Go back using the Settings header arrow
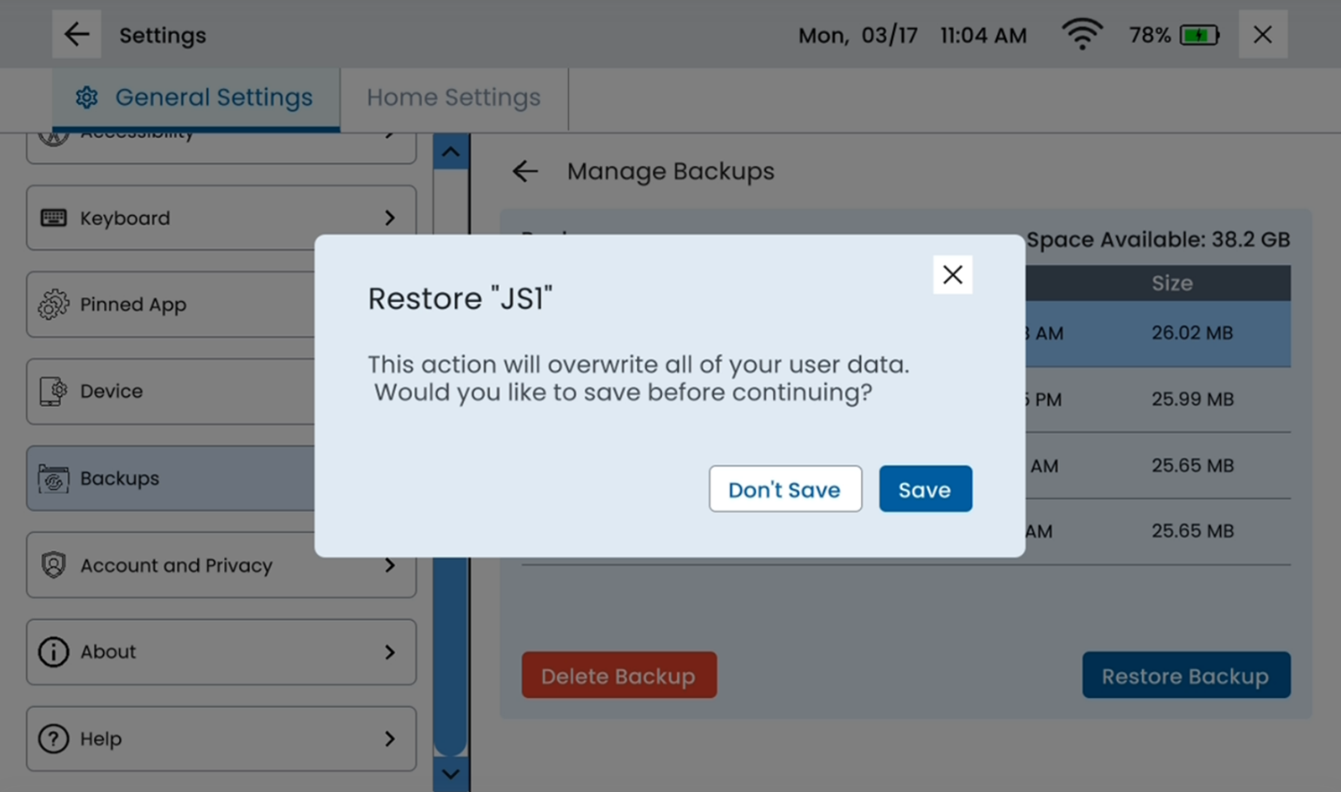The height and width of the screenshot is (792, 1341). point(77,35)
